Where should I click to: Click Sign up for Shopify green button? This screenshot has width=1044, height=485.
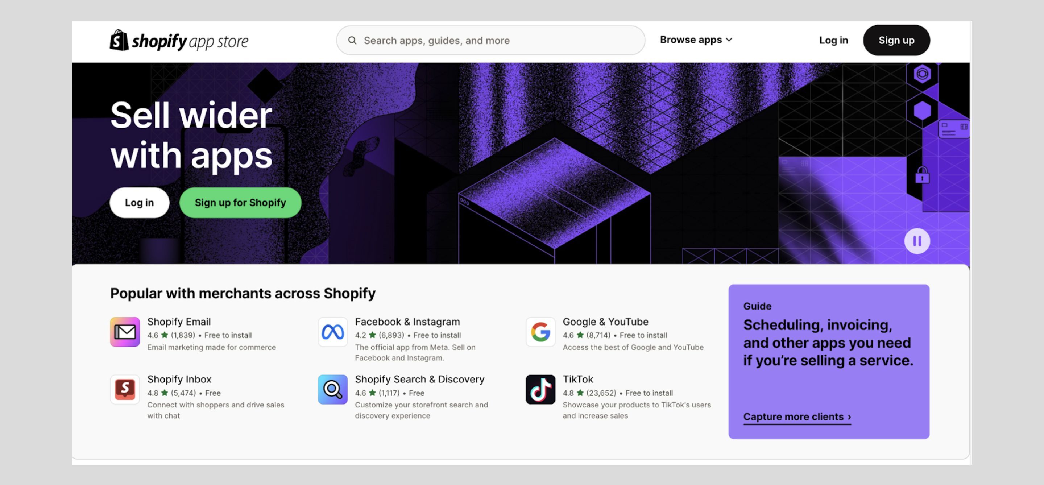pyautogui.click(x=240, y=203)
